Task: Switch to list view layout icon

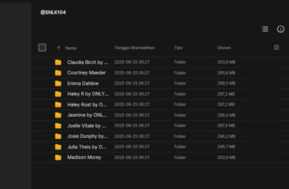Action: 265,29
